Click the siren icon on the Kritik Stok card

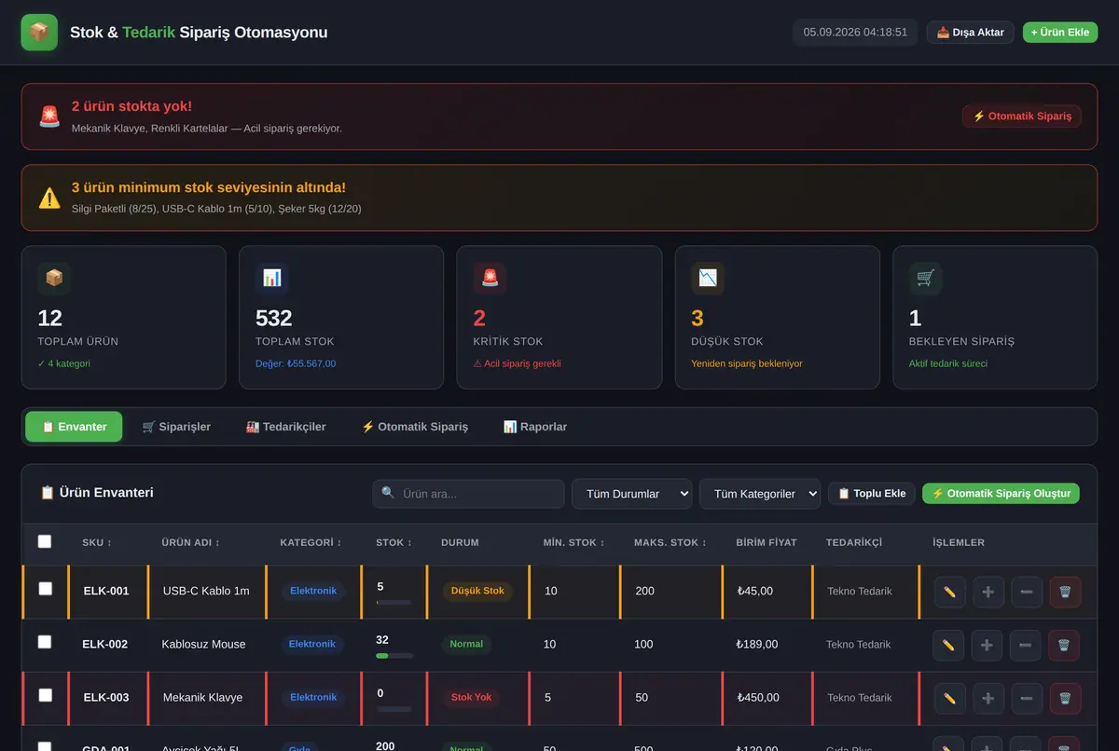490,279
